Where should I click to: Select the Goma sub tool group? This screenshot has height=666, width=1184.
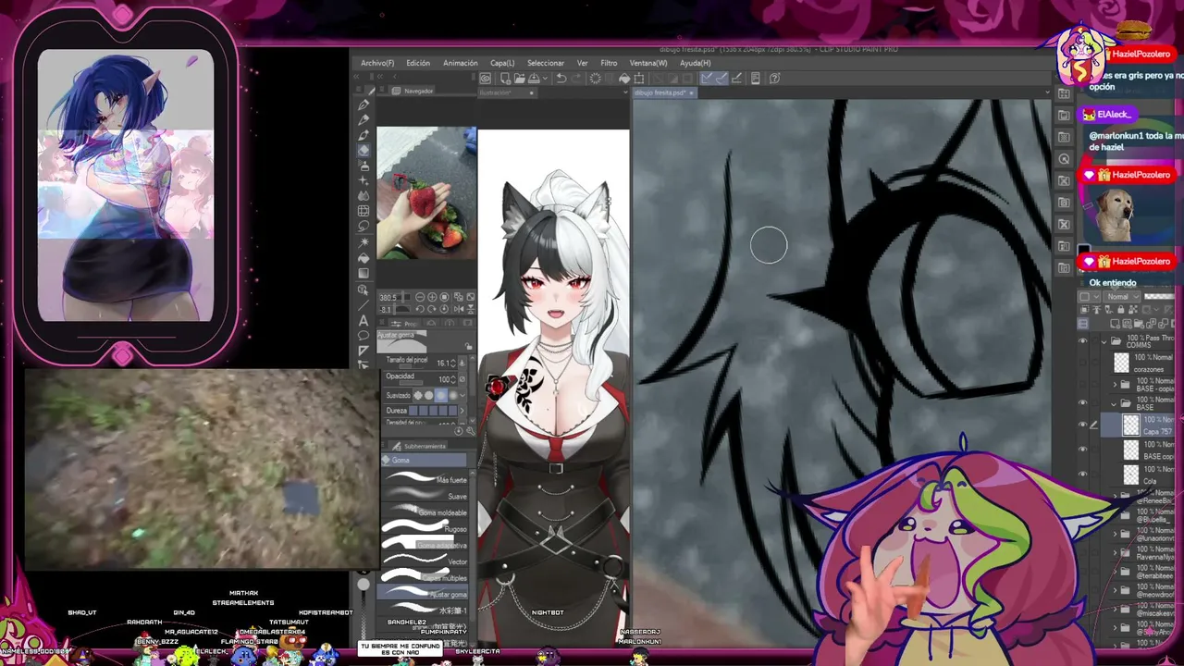(x=425, y=460)
